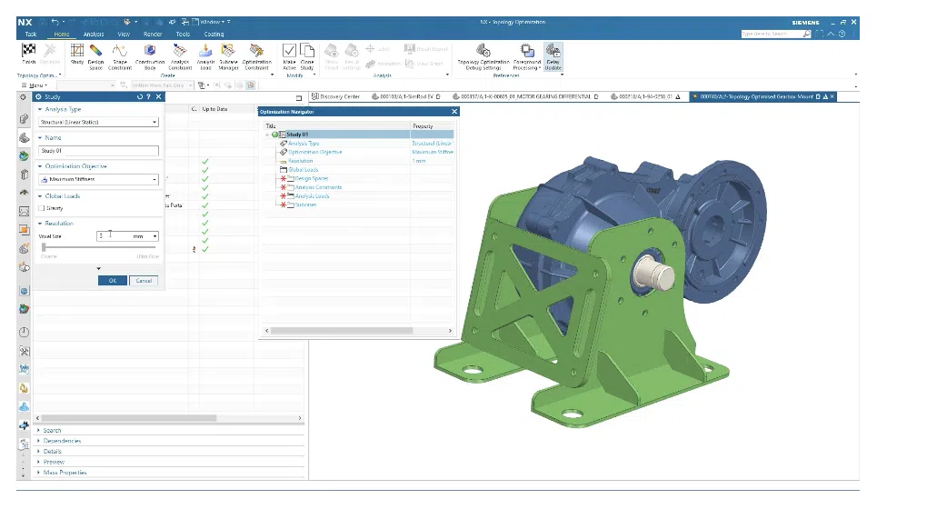Click the Cancel button
The width and height of the screenshot is (927, 509).
[144, 281]
